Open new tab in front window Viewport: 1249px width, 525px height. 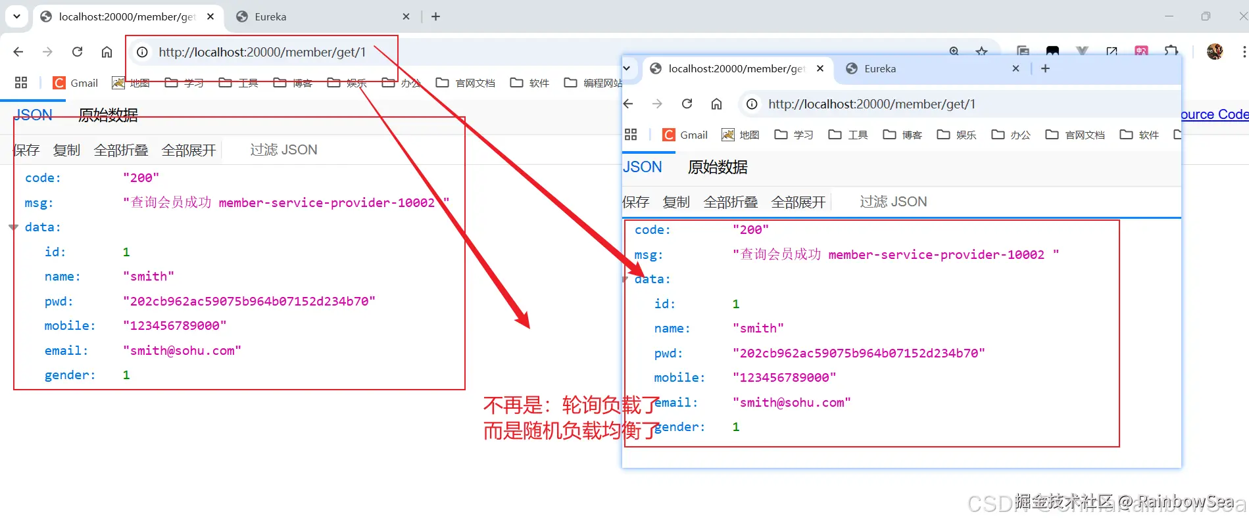click(x=1045, y=68)
